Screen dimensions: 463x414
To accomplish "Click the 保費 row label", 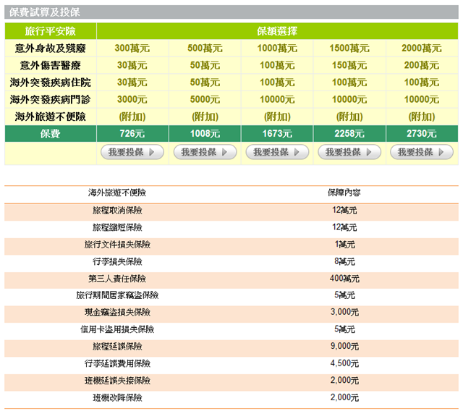I will pyautogui.click(x=51, y=134).
